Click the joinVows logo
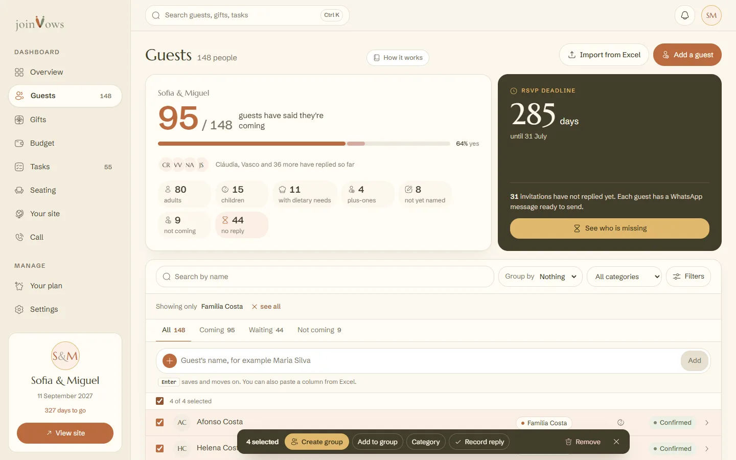 point(39,23)
